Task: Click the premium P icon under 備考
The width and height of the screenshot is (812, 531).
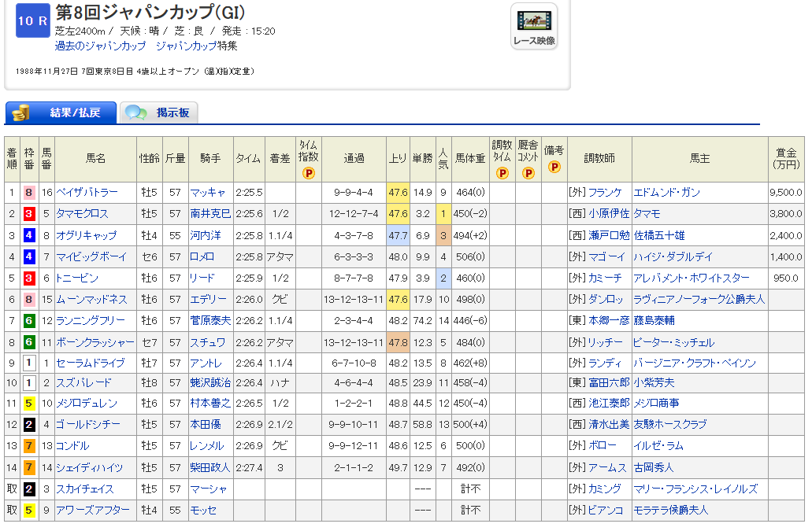Action: coord(554,167)
